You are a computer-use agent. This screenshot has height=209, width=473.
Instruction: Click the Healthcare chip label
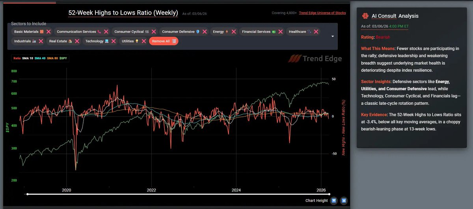298,32
